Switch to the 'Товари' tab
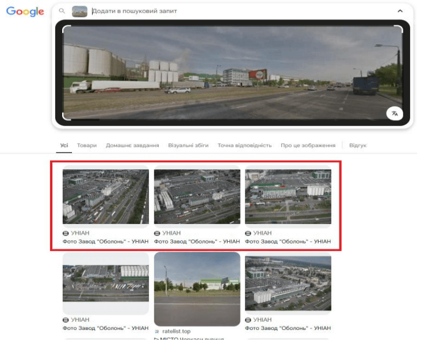This screenshot has width=424, height=342. (x=87, y=145)
